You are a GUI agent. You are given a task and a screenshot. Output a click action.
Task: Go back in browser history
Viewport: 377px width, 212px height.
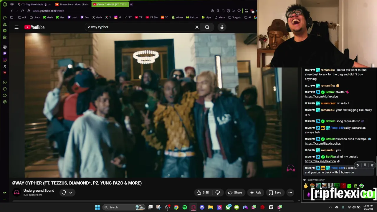pos(12,11)
